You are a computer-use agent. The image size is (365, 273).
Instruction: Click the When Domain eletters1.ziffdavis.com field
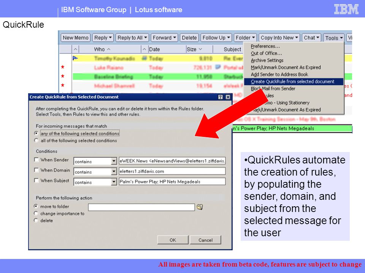(x=172, y=171)
